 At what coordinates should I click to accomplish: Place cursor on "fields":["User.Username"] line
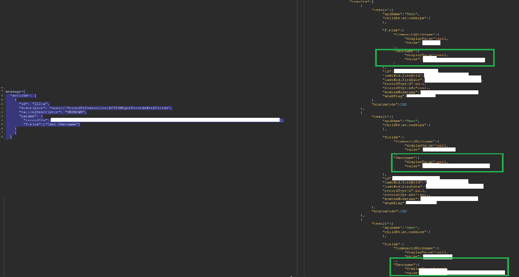tap(51, 125)
